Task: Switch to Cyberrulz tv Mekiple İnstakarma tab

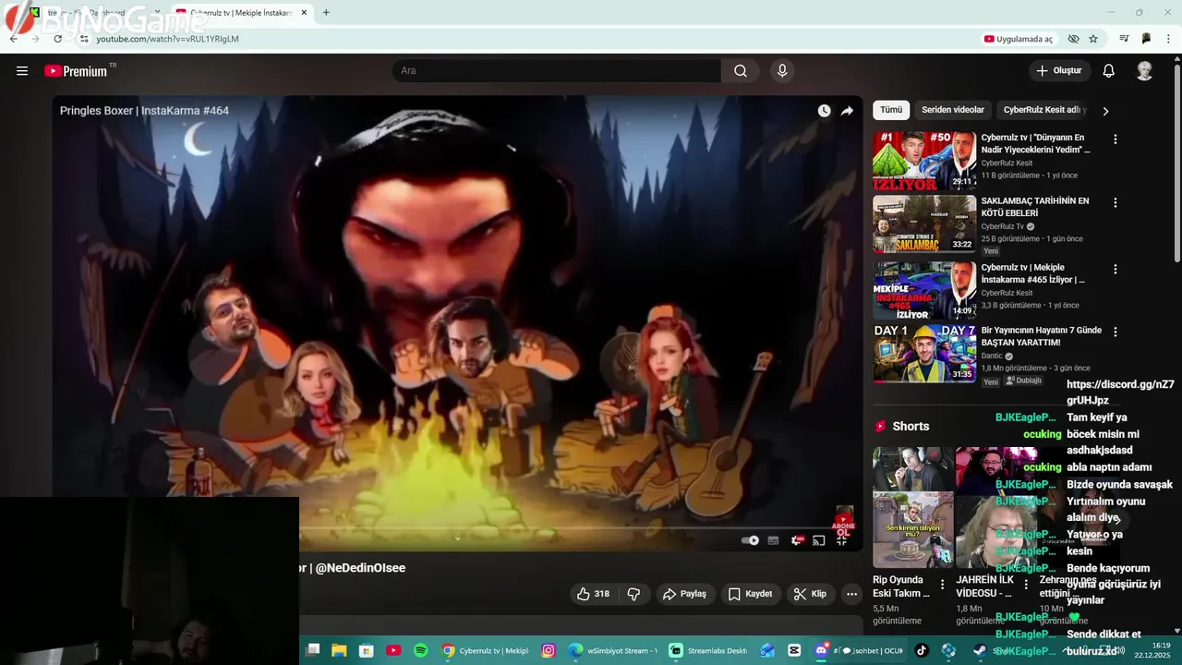Action: (240, 13)
